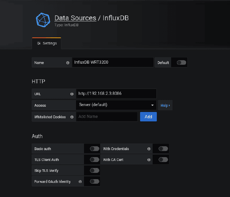The width and height of the screenshot is (230, 197).
Task: Click the InfluxDB page title text
Action: [116, 18]
